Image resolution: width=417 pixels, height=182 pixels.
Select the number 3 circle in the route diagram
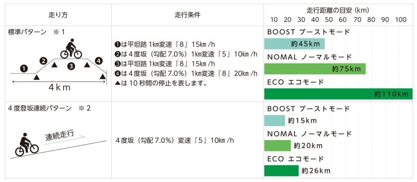click(71, 65)
